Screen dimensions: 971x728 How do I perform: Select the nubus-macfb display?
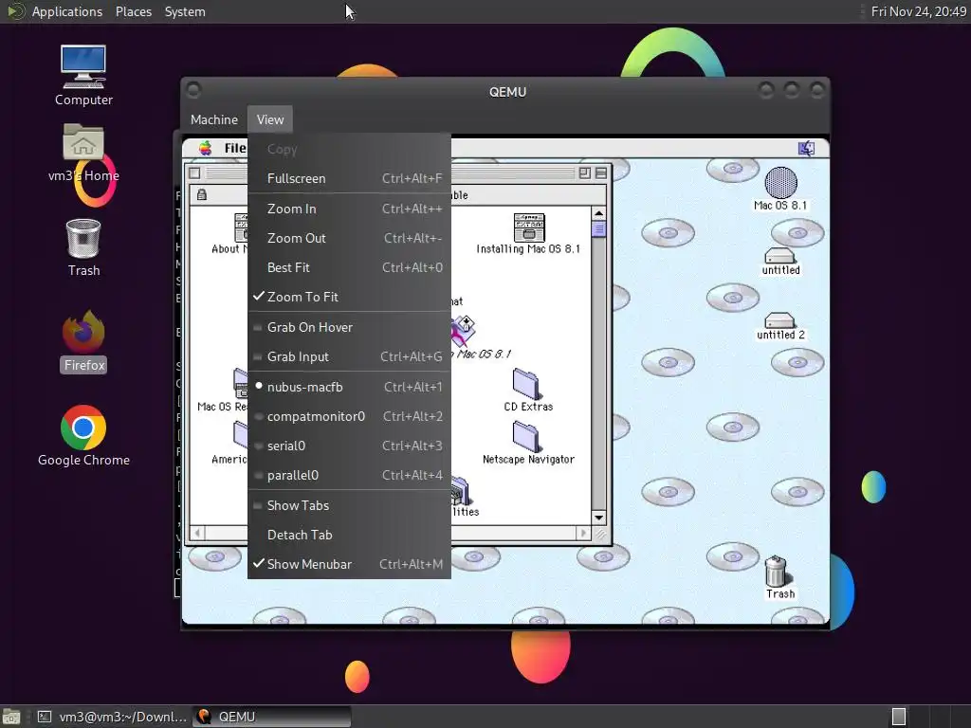click(x=349, y=387)
